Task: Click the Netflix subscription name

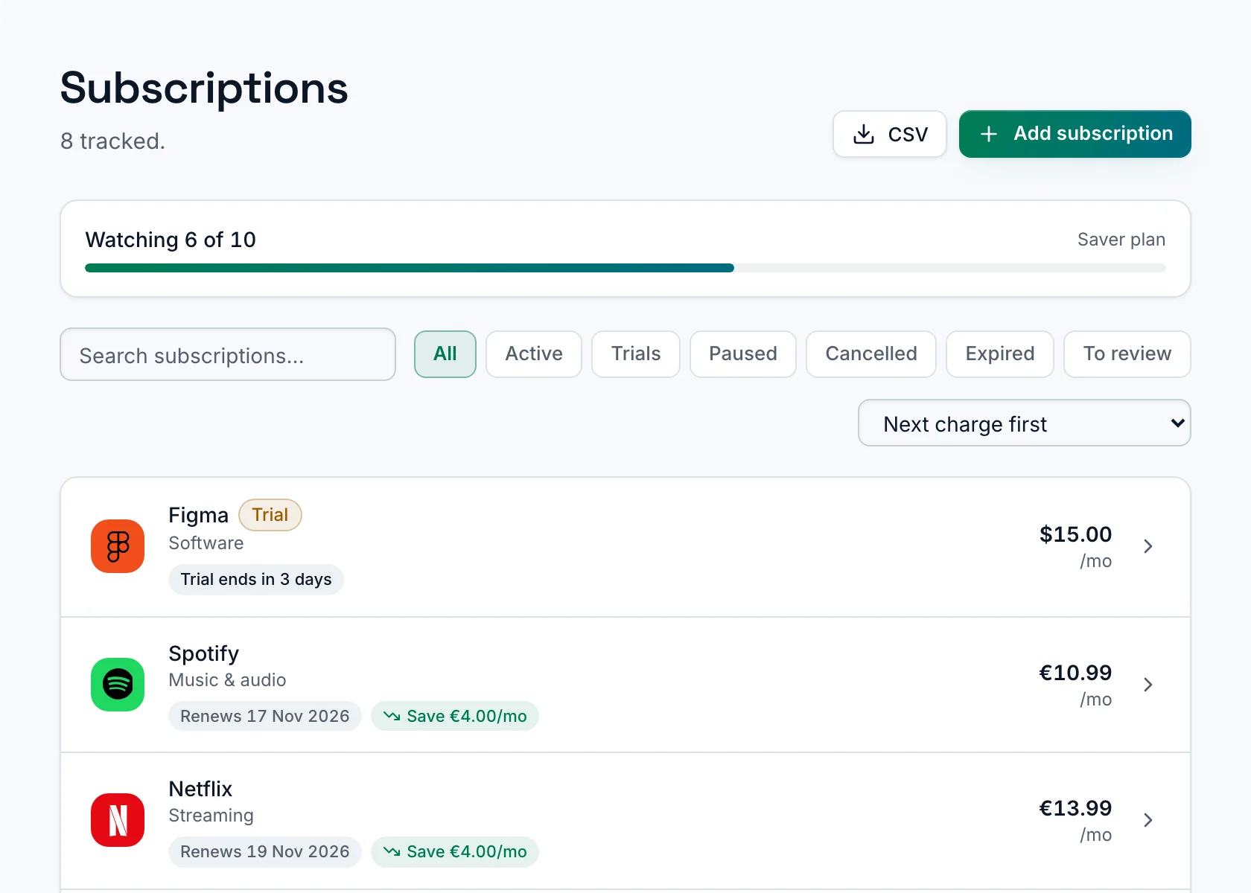Action: [201, 789]
